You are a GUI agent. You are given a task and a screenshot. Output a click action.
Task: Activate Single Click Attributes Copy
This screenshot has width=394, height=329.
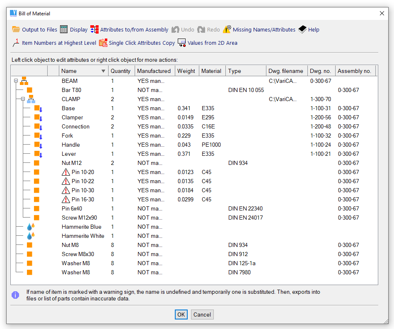103,43
